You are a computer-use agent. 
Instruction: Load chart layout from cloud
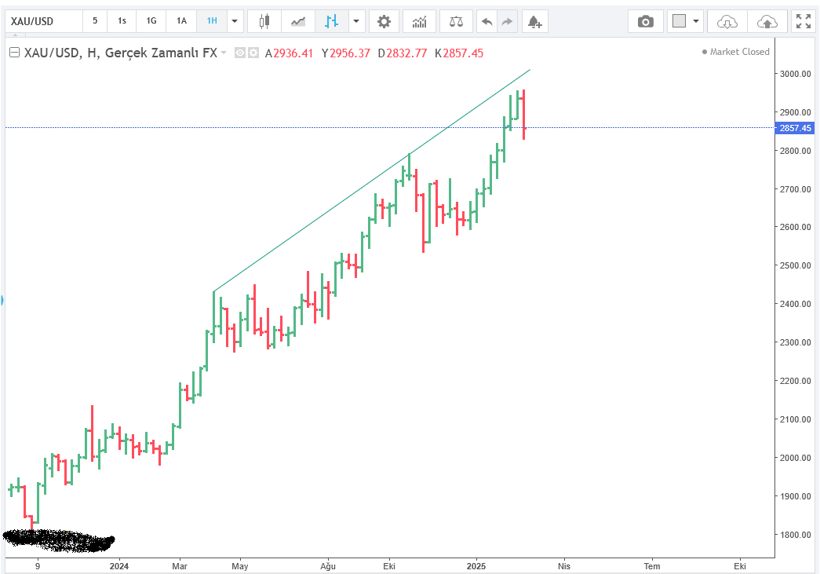[x=727, y=21]
